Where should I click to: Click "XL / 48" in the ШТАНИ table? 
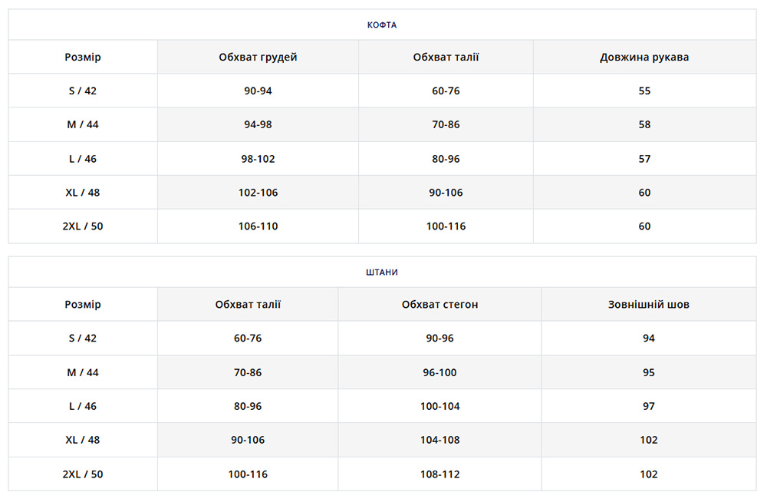83,441
